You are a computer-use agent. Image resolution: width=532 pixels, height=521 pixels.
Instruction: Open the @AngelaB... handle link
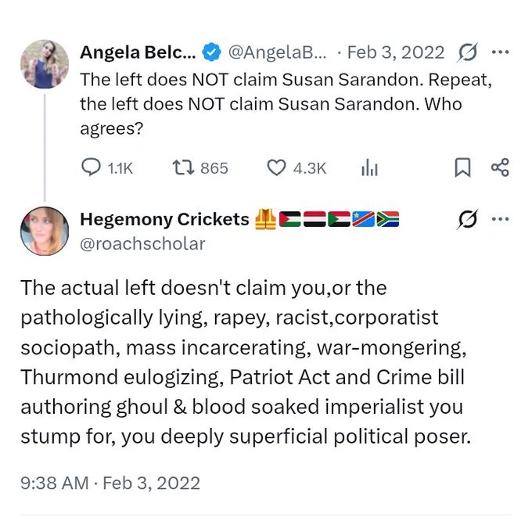coord(277,52)
